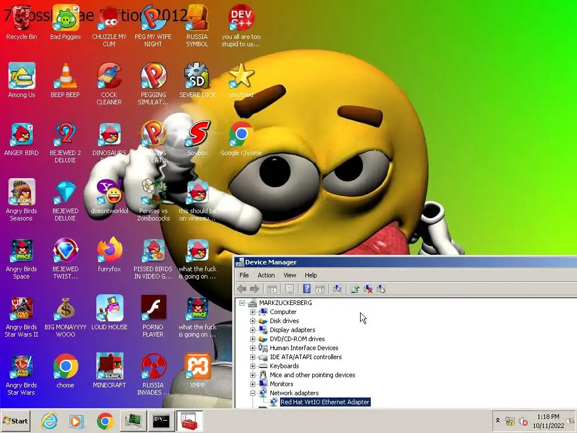Click the Uninstall device toolbar icon

[368, 289]
